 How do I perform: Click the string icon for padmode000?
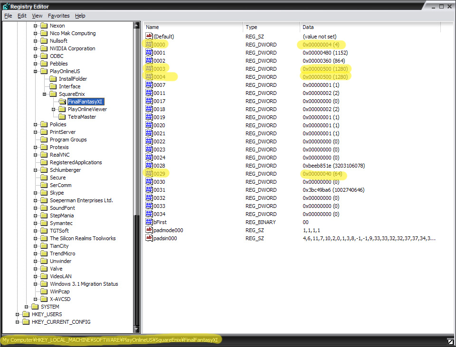(x=149, y=230)
